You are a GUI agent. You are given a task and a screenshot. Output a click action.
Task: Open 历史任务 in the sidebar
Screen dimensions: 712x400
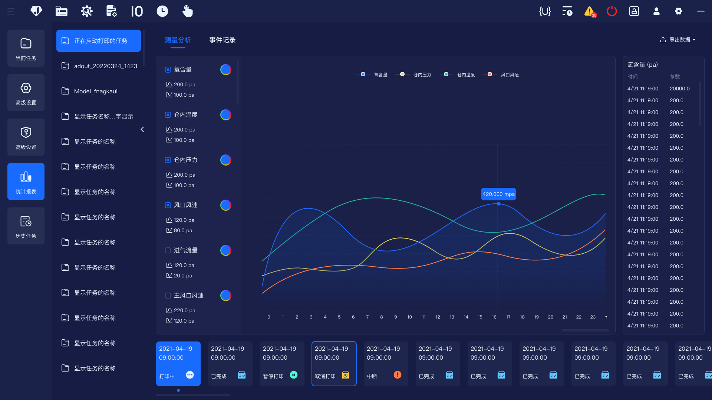[x=26, y=226]
